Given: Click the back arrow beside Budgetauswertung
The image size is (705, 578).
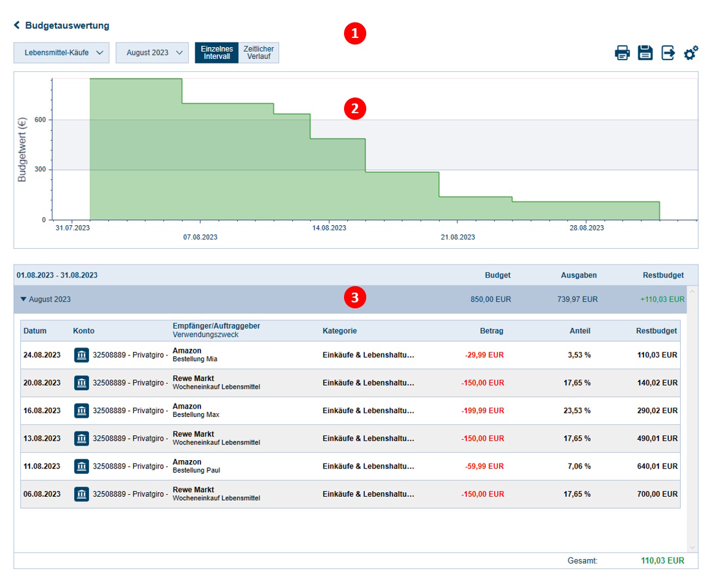Looking at the screenshot, I should click(x=17, y=26).
